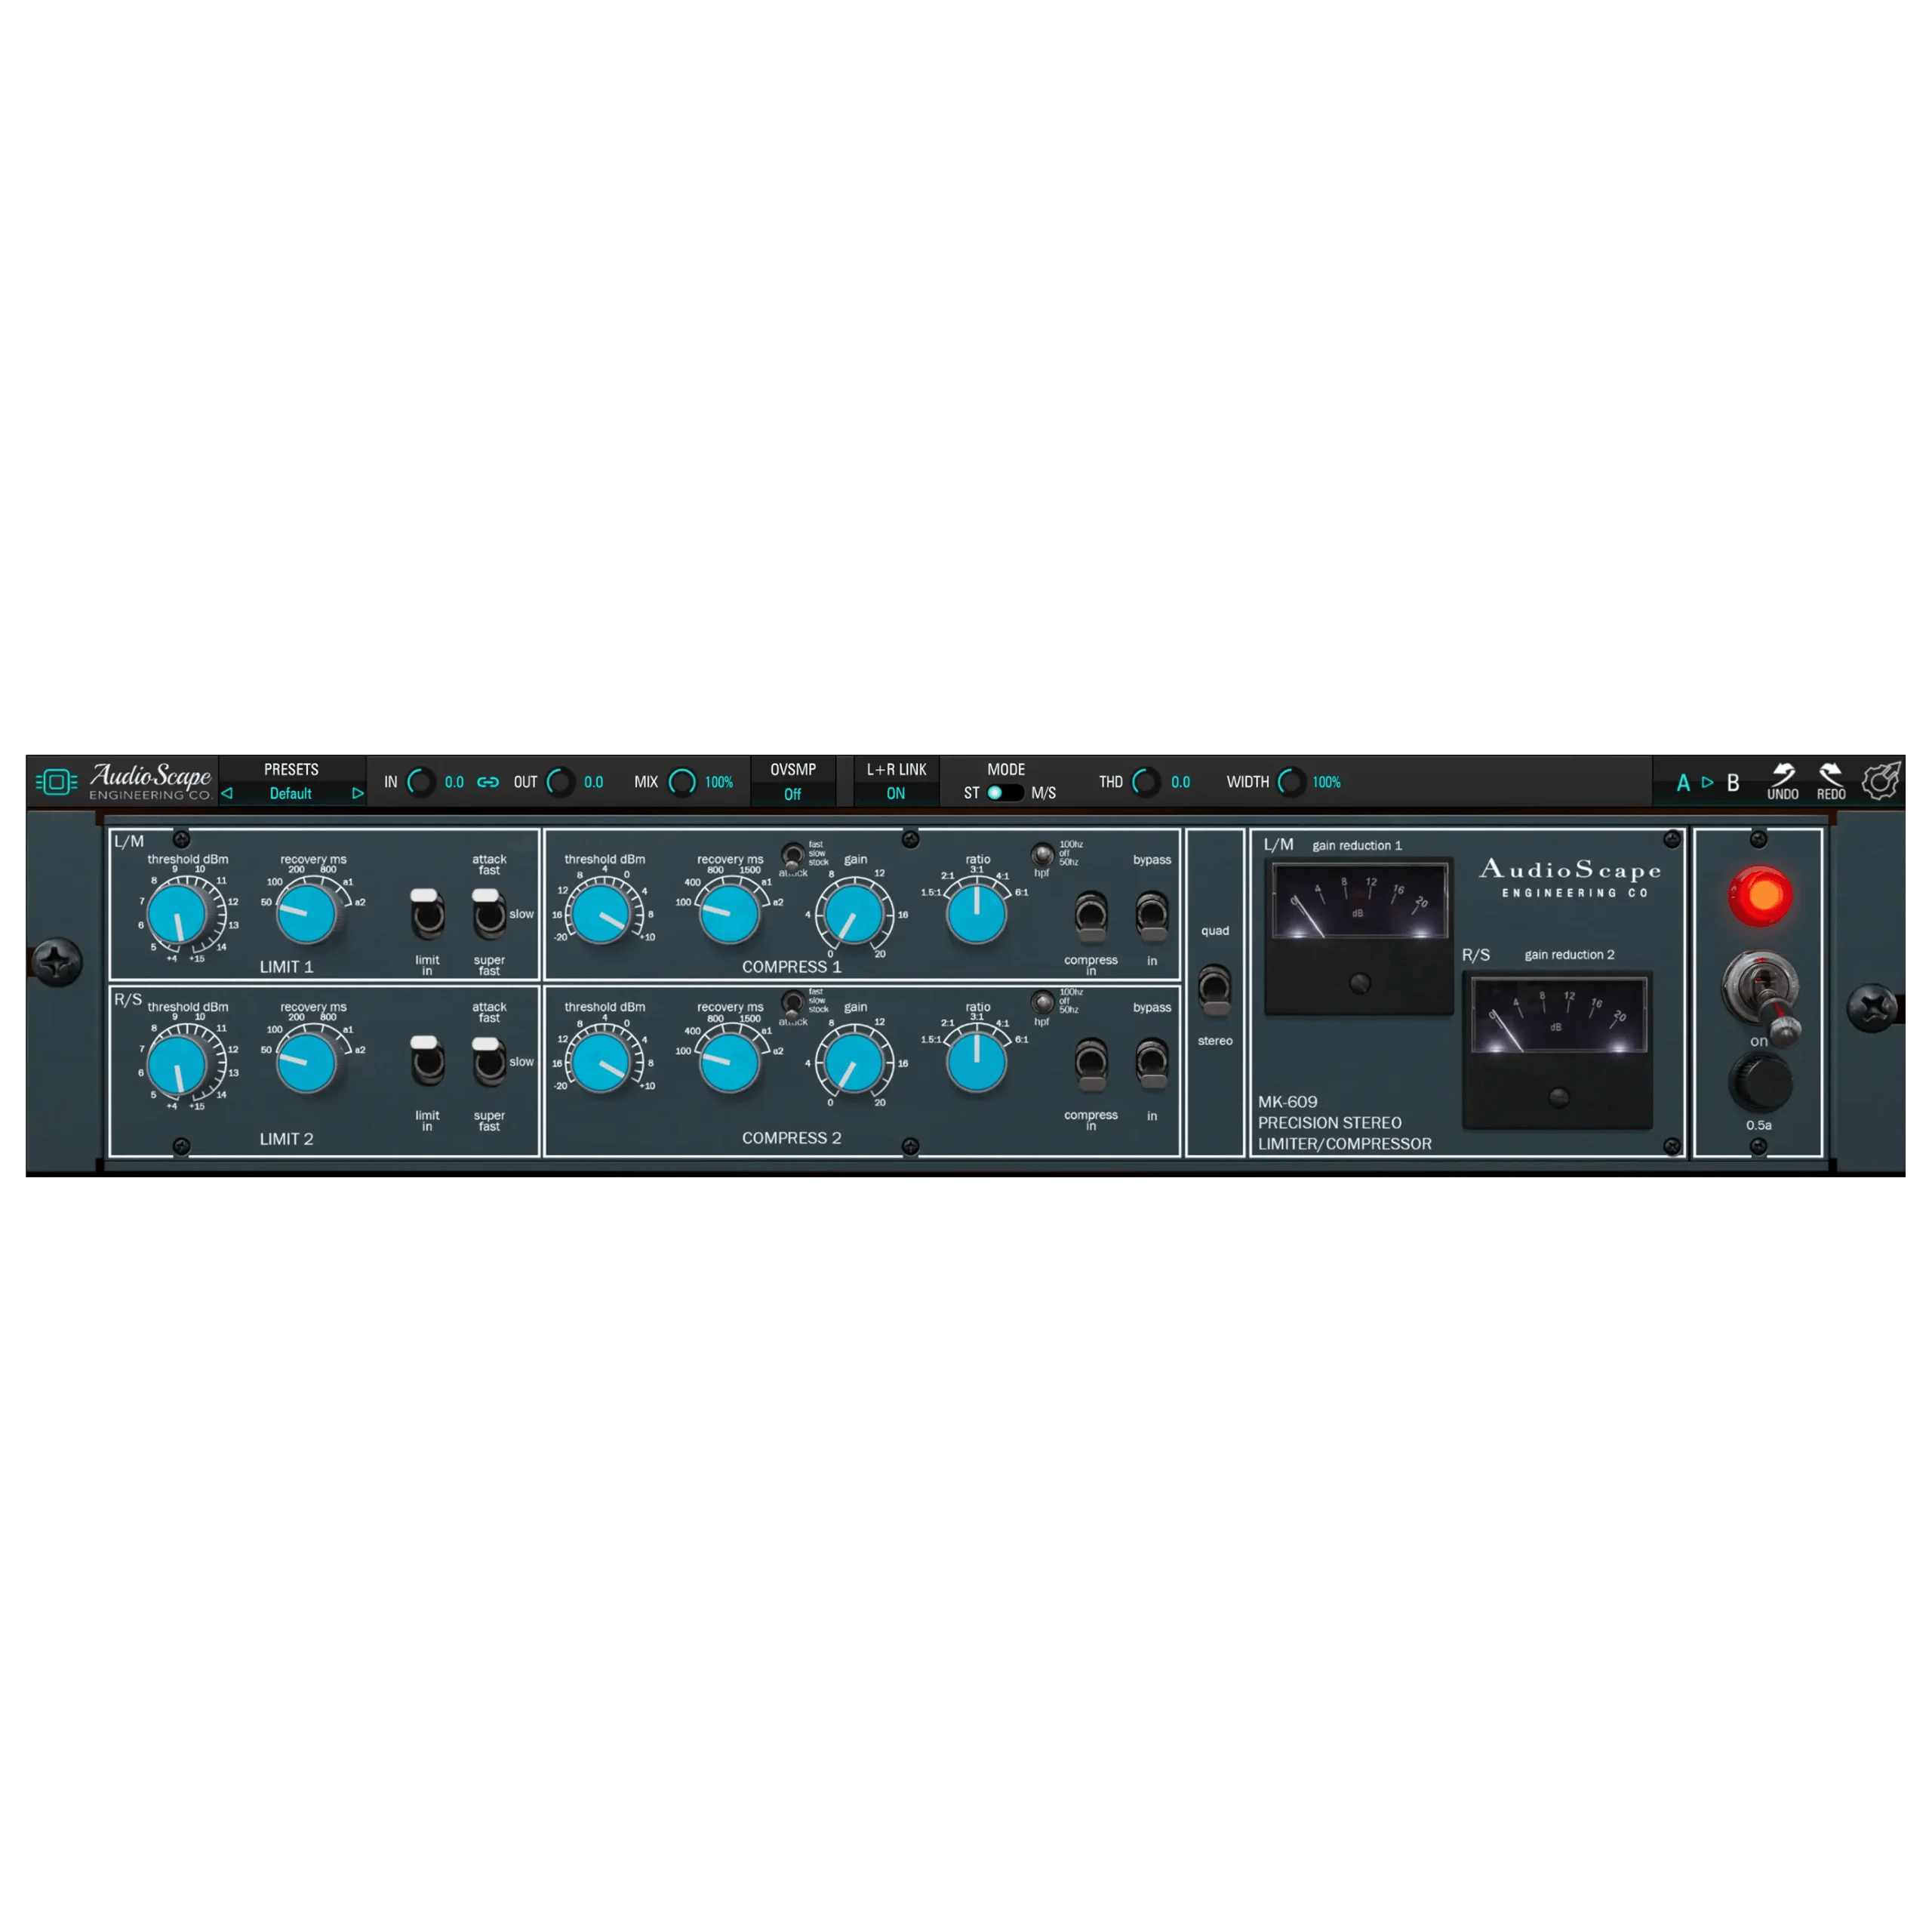The height and width of the screenshot is (1932, 1932).
Task: Click the THD knob
Action: coord(1145,782)
